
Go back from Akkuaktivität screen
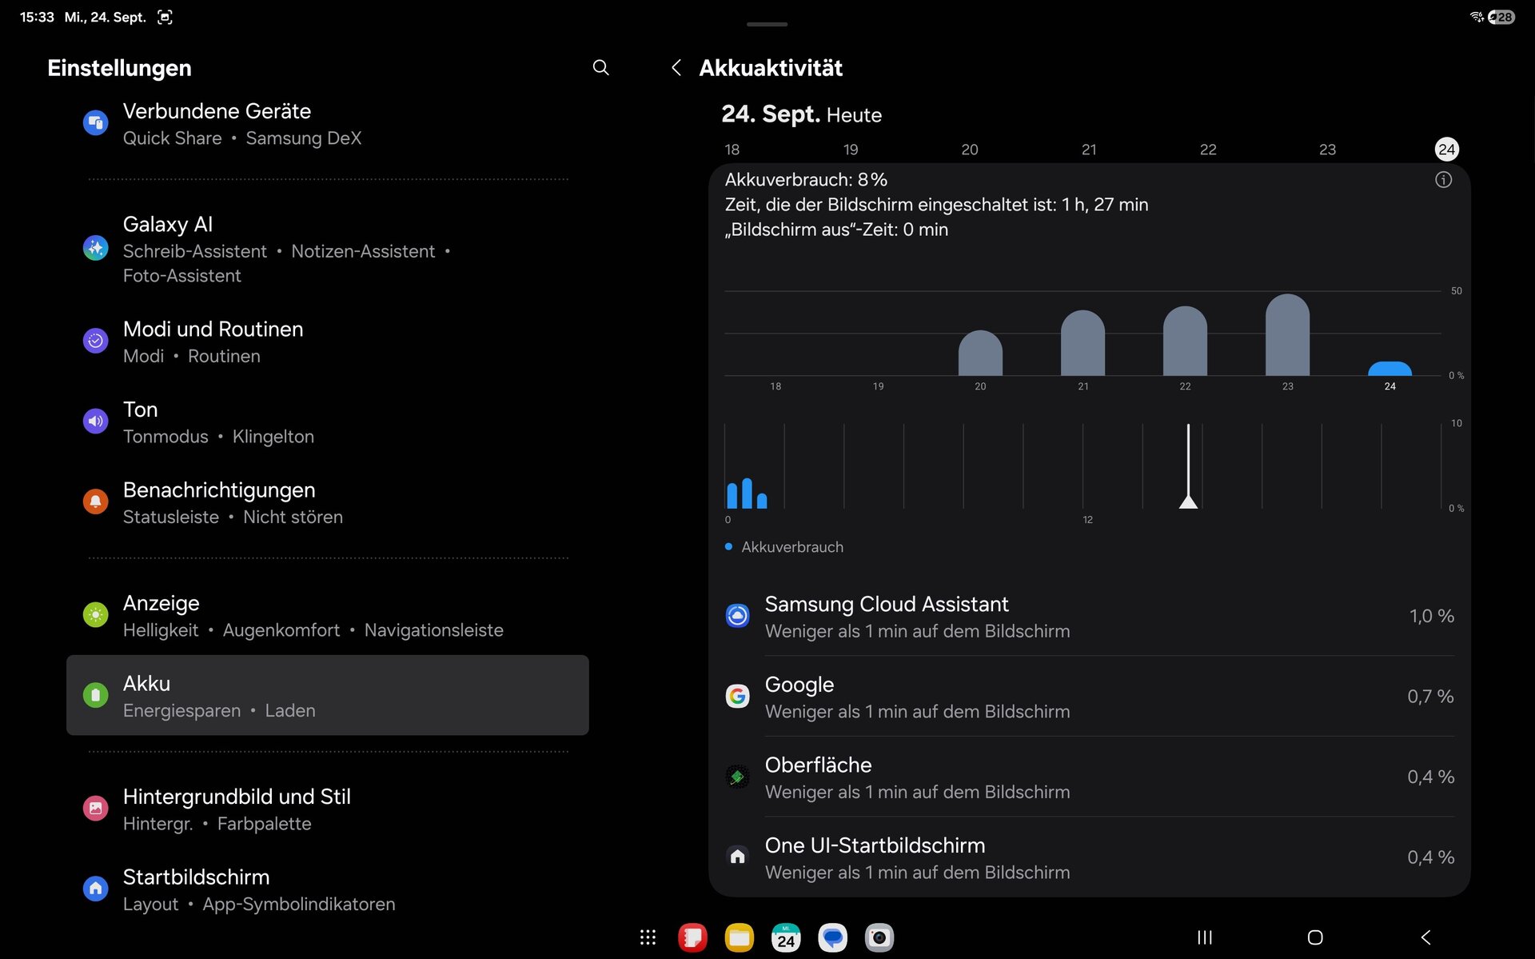(676, 68)
